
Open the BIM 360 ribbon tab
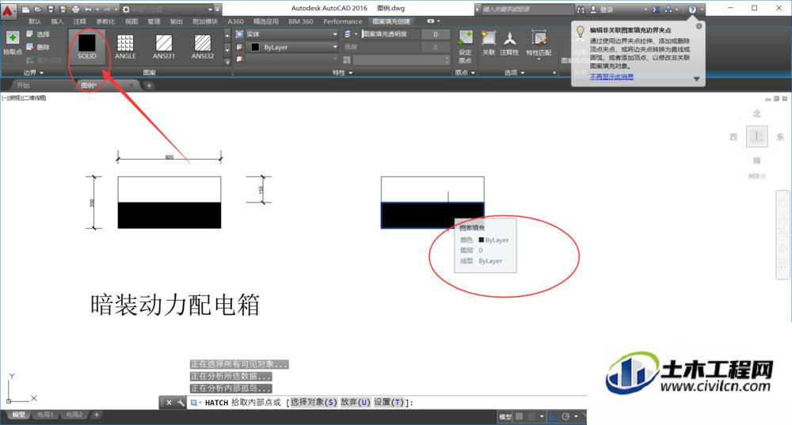pos(300,21)
